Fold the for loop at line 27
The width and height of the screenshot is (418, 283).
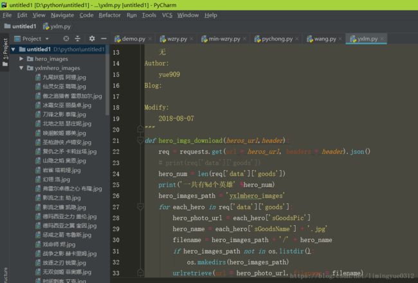pos(140,207)
